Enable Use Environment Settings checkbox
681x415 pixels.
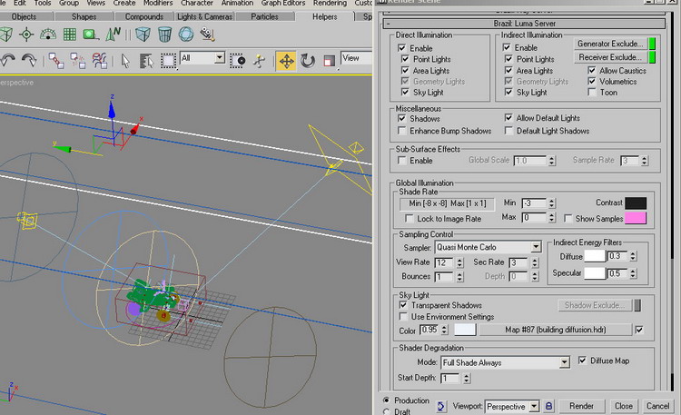point(403,317)
